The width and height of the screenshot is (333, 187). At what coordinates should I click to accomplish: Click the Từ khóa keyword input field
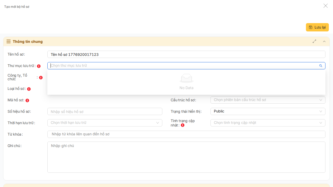coord(186,134)
